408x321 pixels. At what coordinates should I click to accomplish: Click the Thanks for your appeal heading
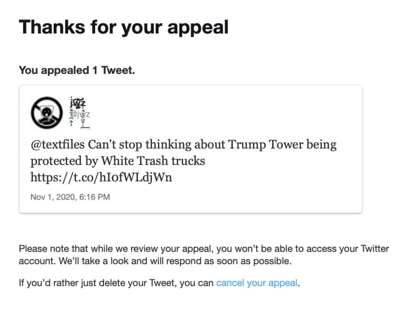[124, 27]
